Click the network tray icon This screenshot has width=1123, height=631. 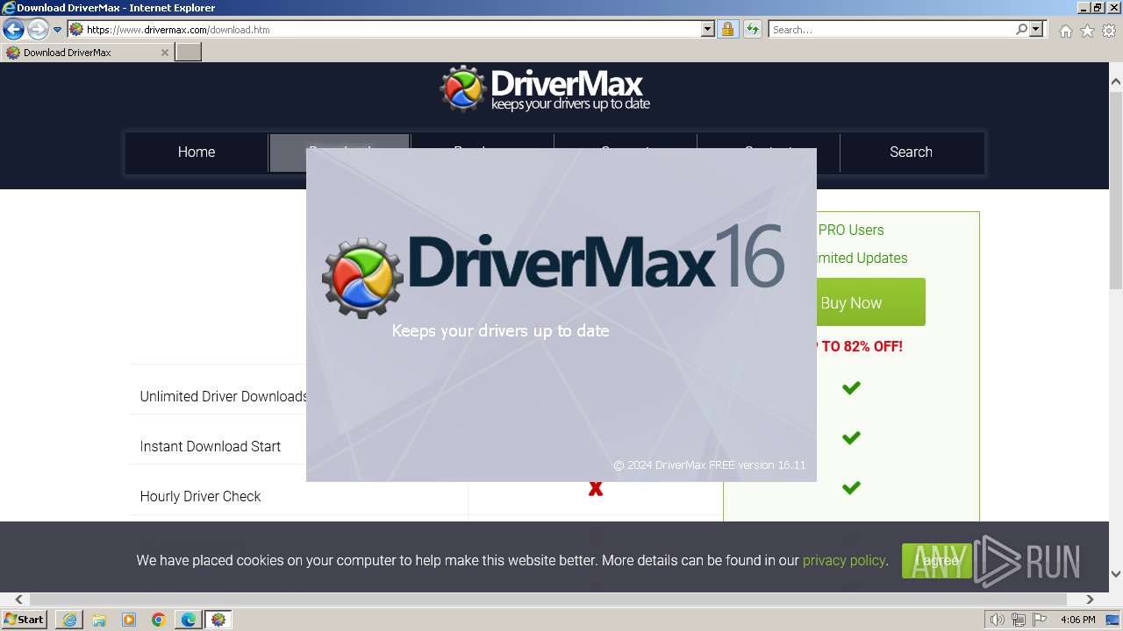coord(1019,620)
